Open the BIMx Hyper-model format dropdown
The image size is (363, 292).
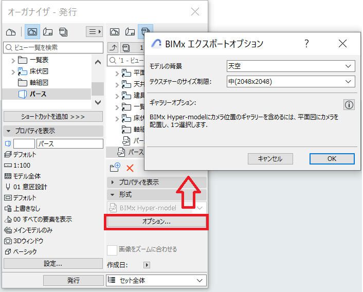[x=156, y=208]
